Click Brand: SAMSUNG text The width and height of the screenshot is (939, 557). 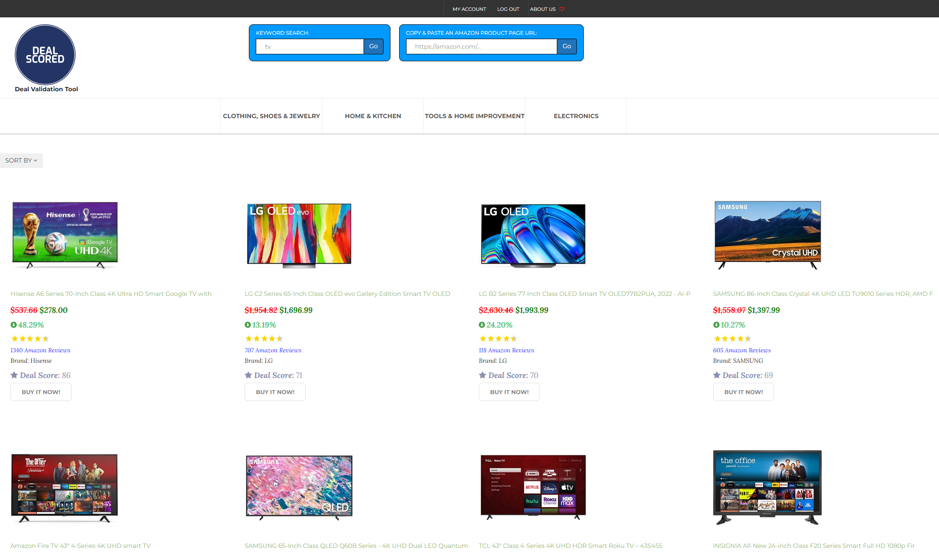coord(738,361)
